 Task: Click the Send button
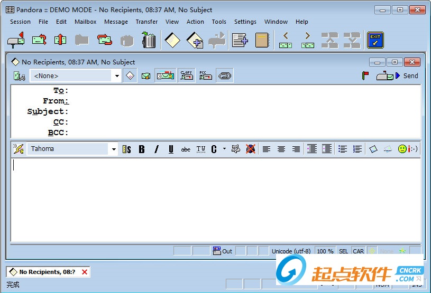(x=397, y=75)
